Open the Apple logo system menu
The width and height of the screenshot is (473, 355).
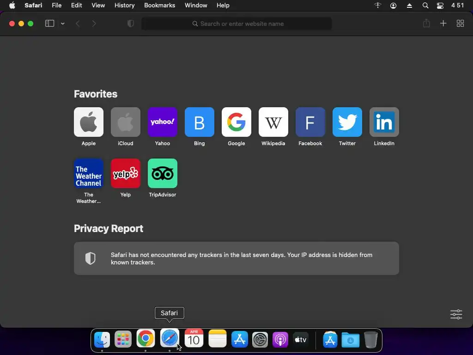click(12, 6)
